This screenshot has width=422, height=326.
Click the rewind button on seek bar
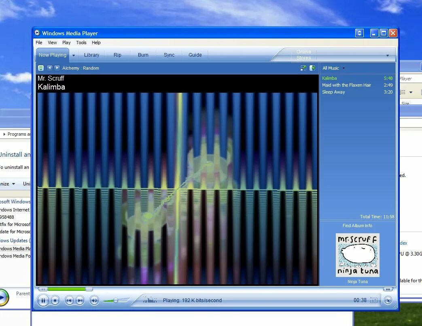[43, 289]
